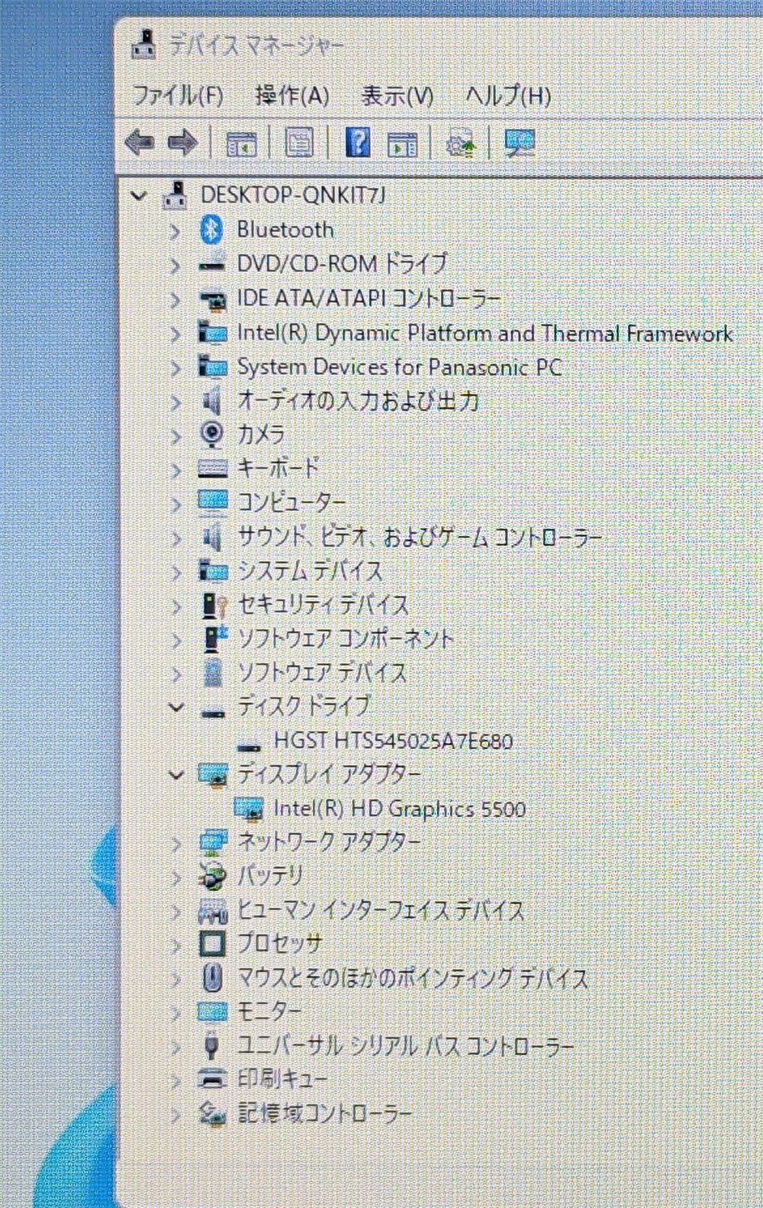Open the ヘルプ(H) menu
Screen dimensions: 763x1208
tap(508, 95)
